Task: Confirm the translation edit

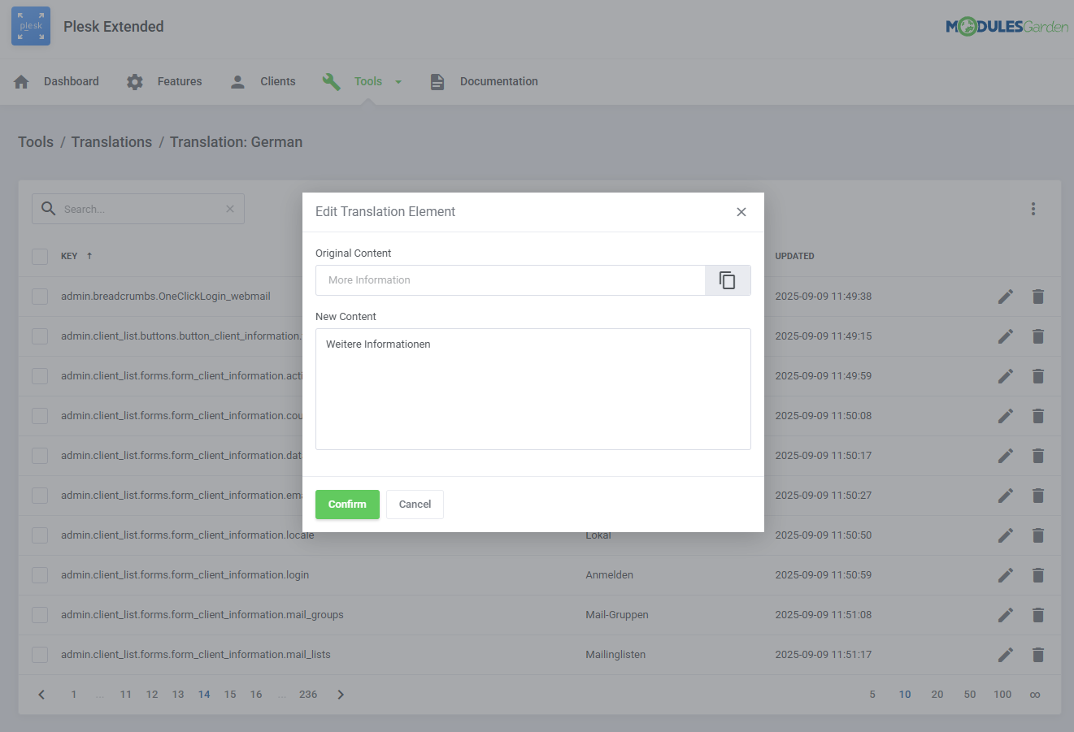Action: pos(347,504)
